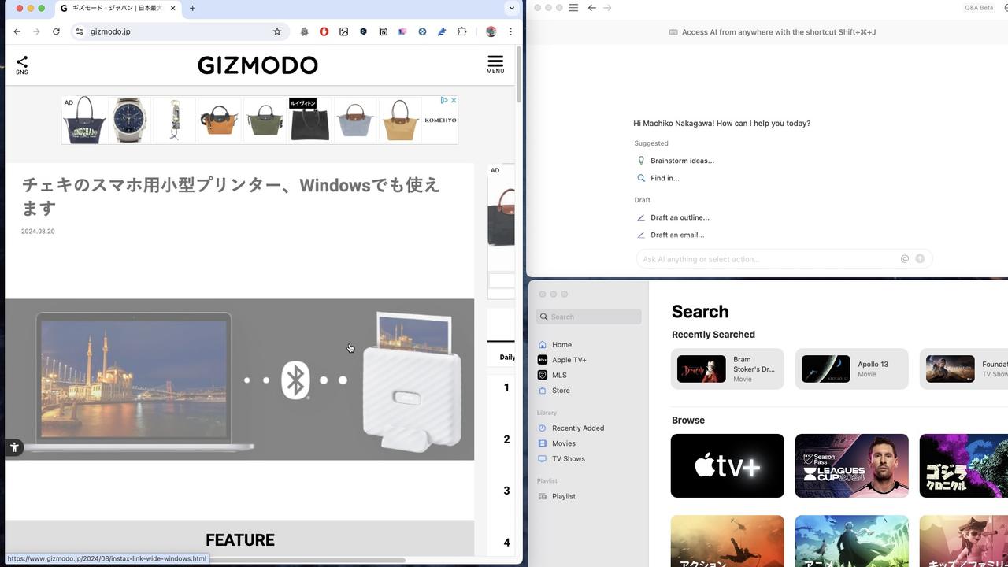
Task: Select Brainstorm ideas suggestion
Action: pyautogui.click(x=682, y=161)
